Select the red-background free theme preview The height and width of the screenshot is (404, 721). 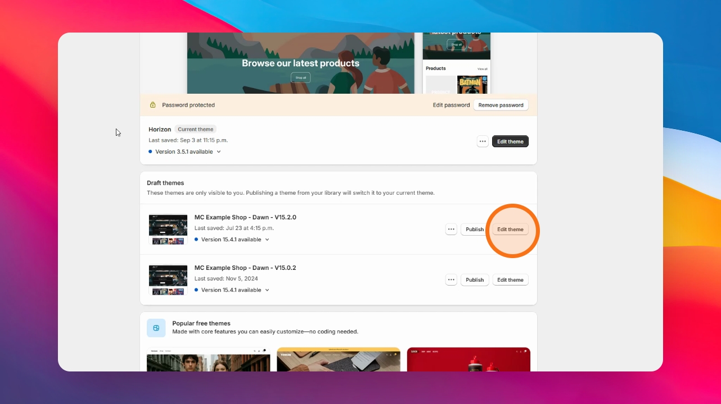[x=468, y=359]
